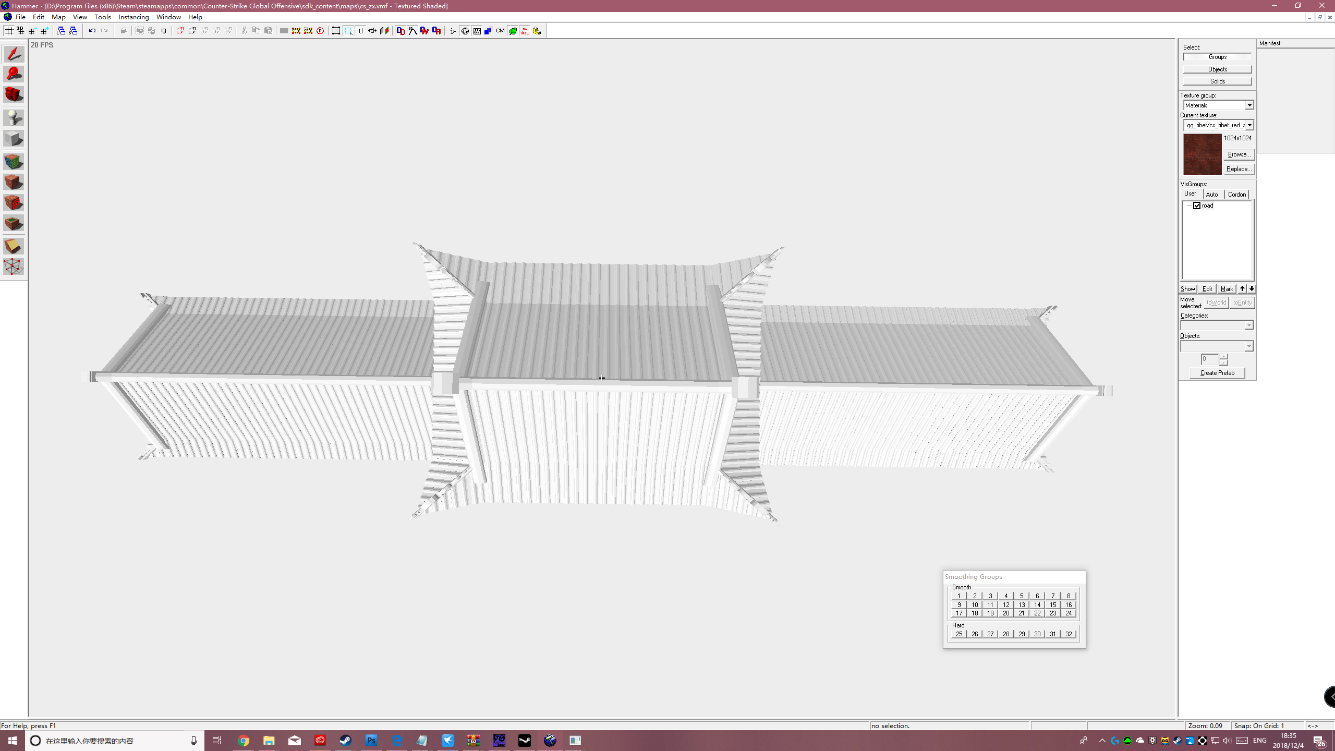Open Steam from the Windows taskbar

click(x=345, y=741)
